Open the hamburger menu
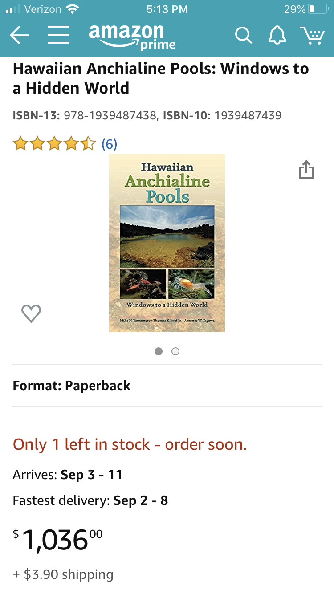Screen dimensions: 334x594 tap(59, 35)
